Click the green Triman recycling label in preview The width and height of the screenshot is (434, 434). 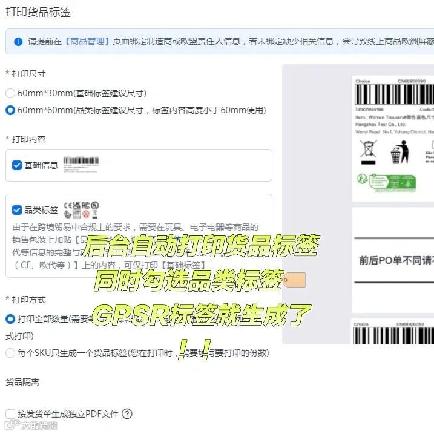(x=386, y=183)
